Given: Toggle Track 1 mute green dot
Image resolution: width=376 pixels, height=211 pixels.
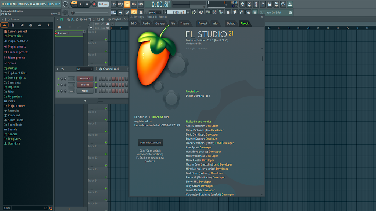Looking at the screenshot, I should (106, 40).
